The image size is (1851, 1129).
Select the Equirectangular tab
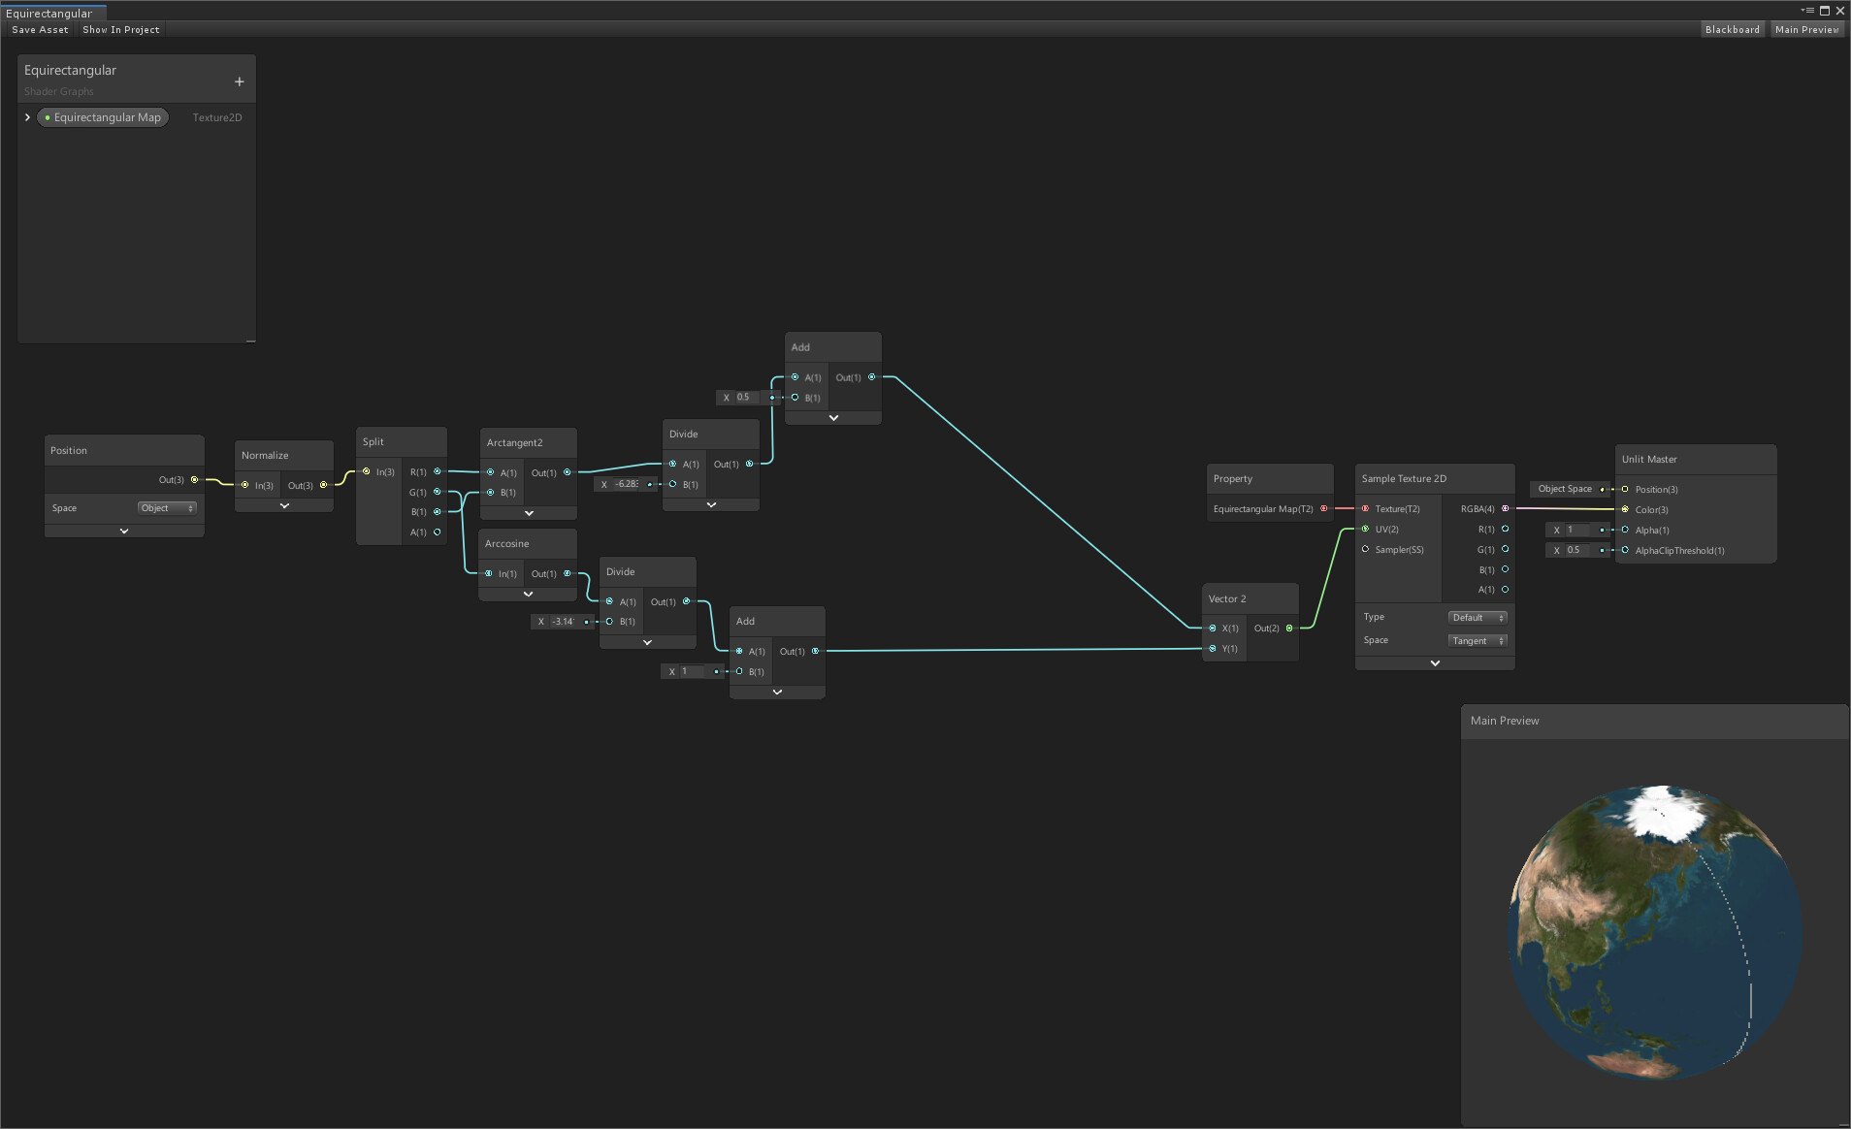53,13
